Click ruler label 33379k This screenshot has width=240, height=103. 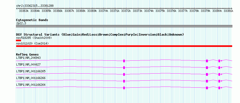pos(205,11)
